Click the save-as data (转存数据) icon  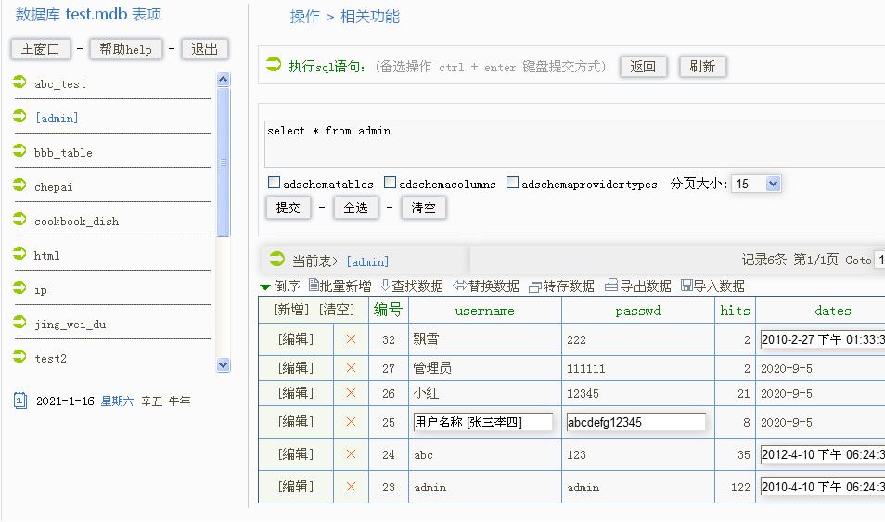[x=534, y=286]
